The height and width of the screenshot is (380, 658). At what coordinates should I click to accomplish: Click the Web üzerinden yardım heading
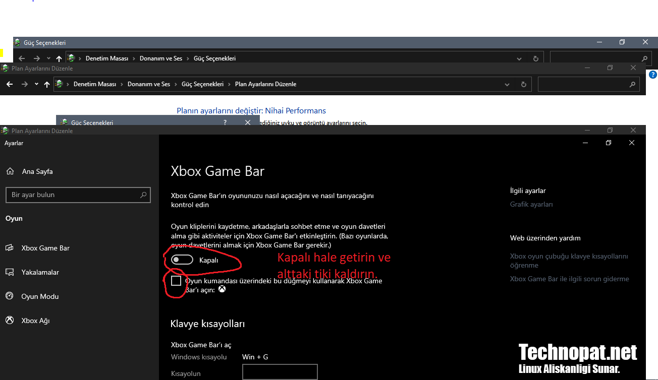(x=545, y=238)
